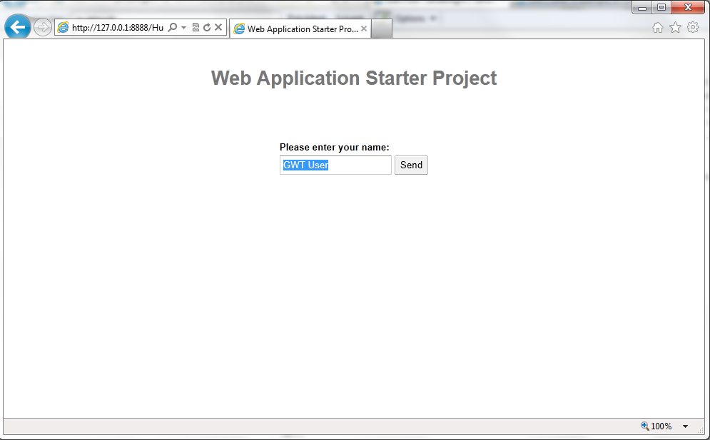Open Tools with the gear icon
Image resolution: width=710 pixels, height=440 pixels.
[693, 26]
